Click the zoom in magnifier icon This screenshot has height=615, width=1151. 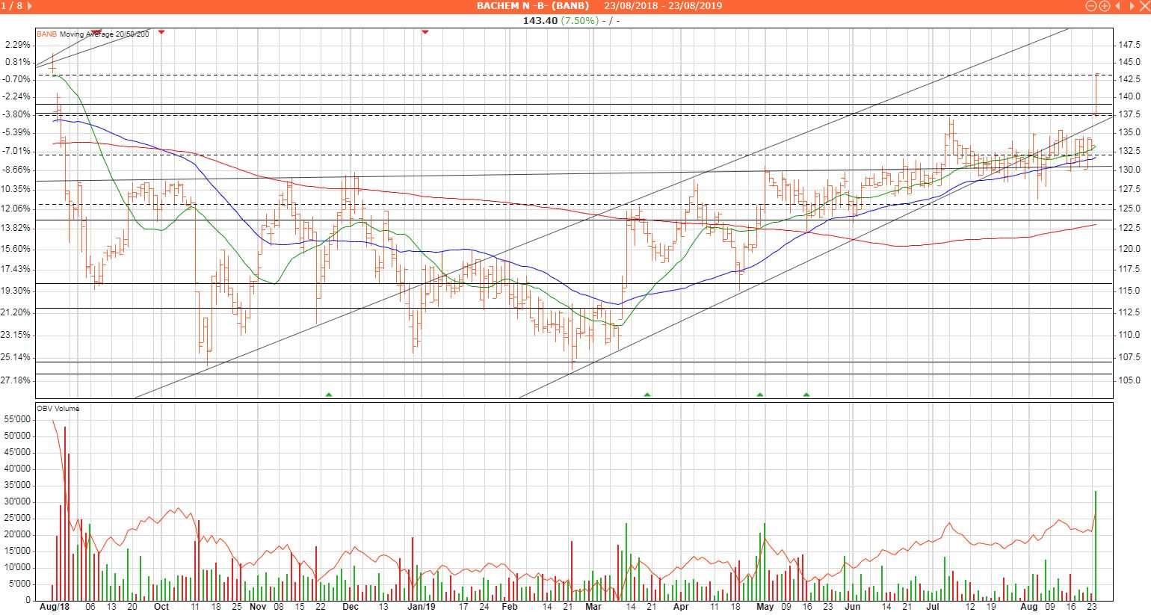(1104, 6)
